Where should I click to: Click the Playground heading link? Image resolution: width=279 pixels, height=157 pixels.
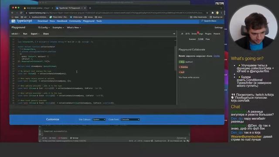point(18,27)
